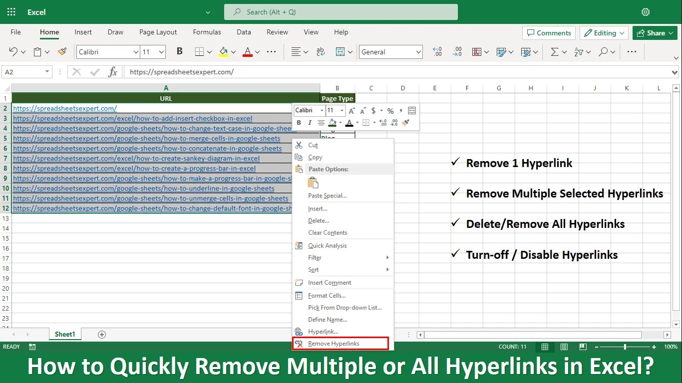Click the Increase Decimal icon

point(437,51)
